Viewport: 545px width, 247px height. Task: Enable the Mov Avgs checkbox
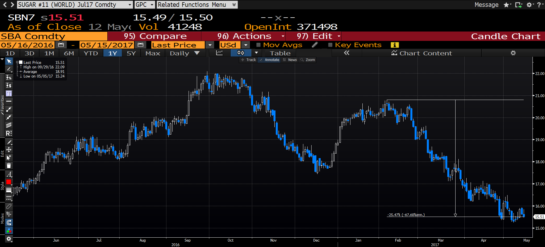[258, 45]
